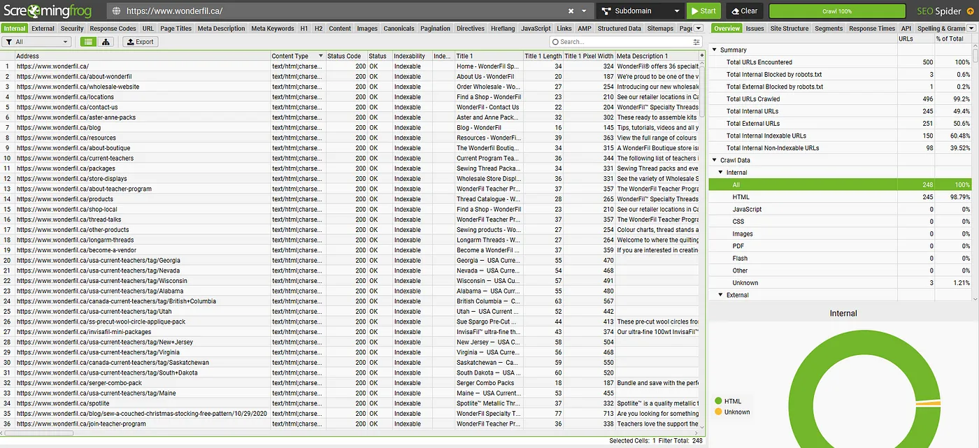Select the HTML row under Internal
The height and width of the screenshot is (448, 979).
(x=840, y=197)
